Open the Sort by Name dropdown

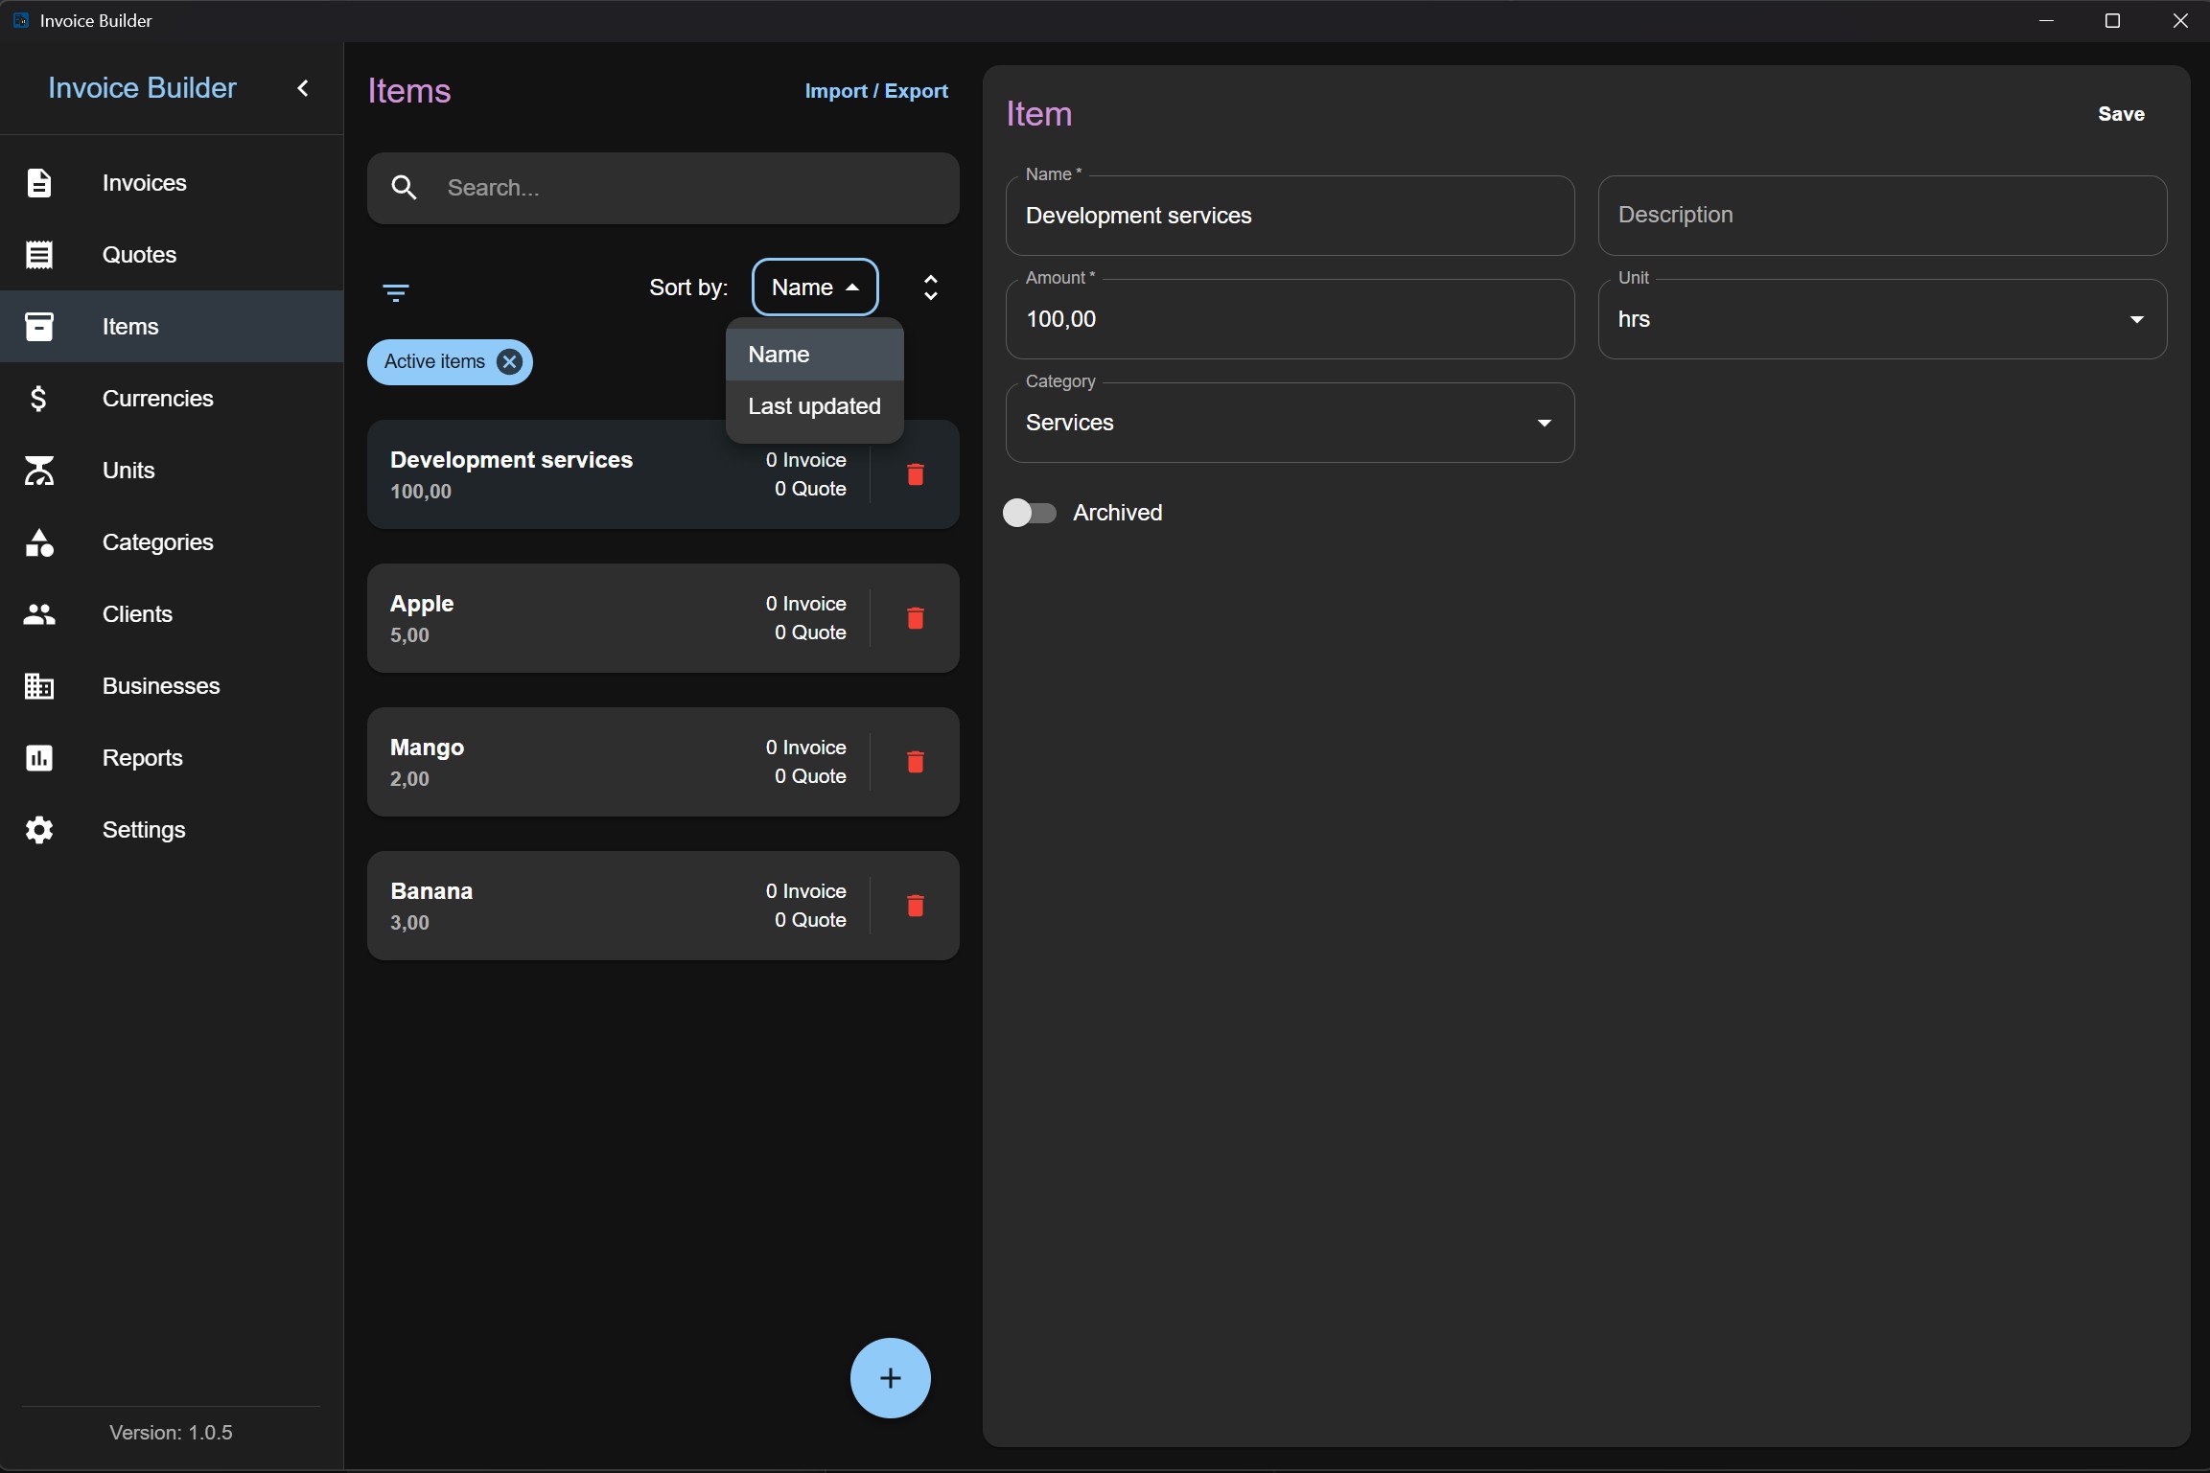tap(815, 288)
